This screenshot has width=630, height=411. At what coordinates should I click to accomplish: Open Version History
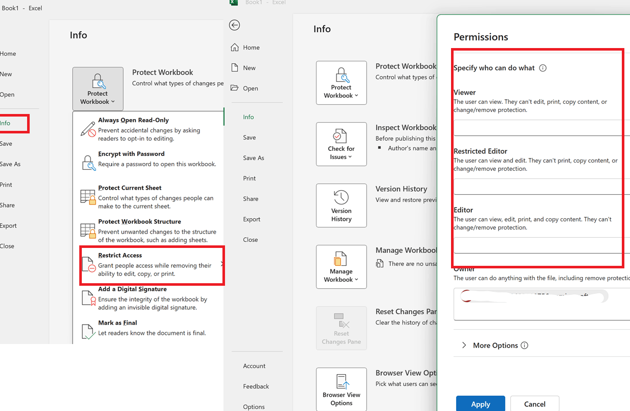click(x=341, y=205)
